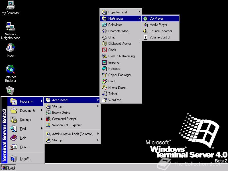The height and width of the screenshot is (171, 228).
Task: Select the Internet Explorer desktop icon
Action: tap(11, 74)
